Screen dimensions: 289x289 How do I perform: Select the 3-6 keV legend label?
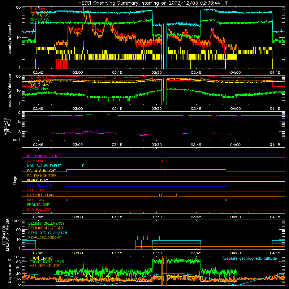(x=37, y=9)
